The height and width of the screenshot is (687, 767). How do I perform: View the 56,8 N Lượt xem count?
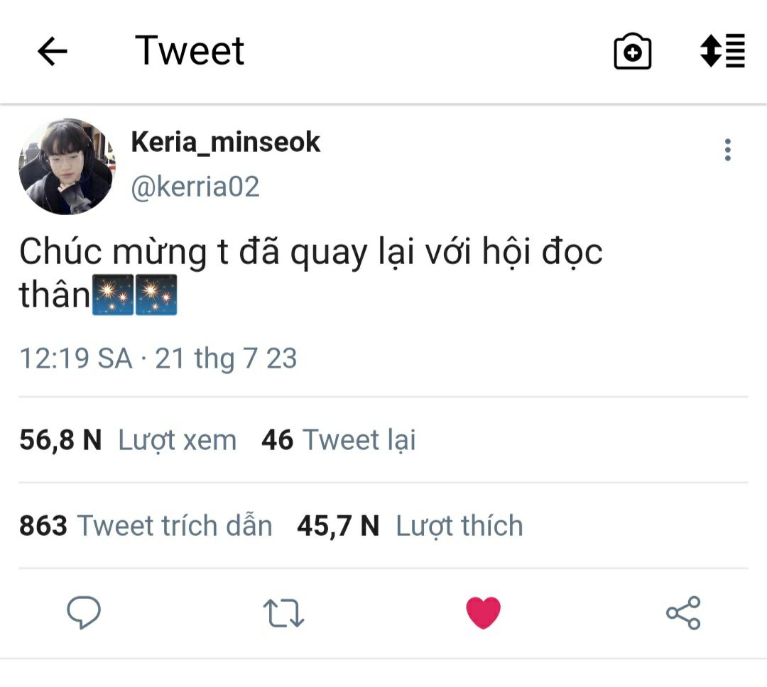128,440
